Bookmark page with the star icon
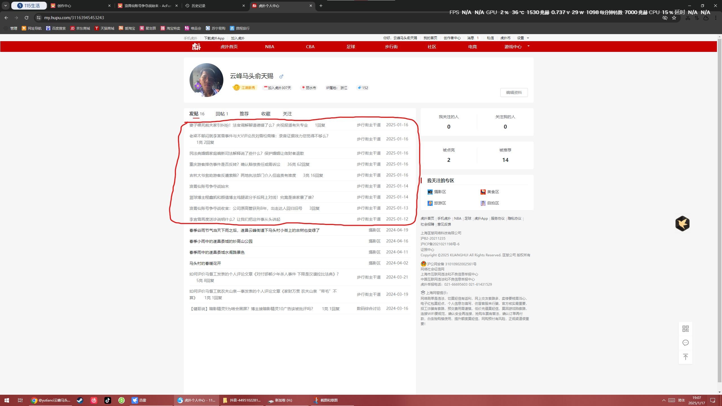Viewport: 722px width, 406px height. [674, 18]
